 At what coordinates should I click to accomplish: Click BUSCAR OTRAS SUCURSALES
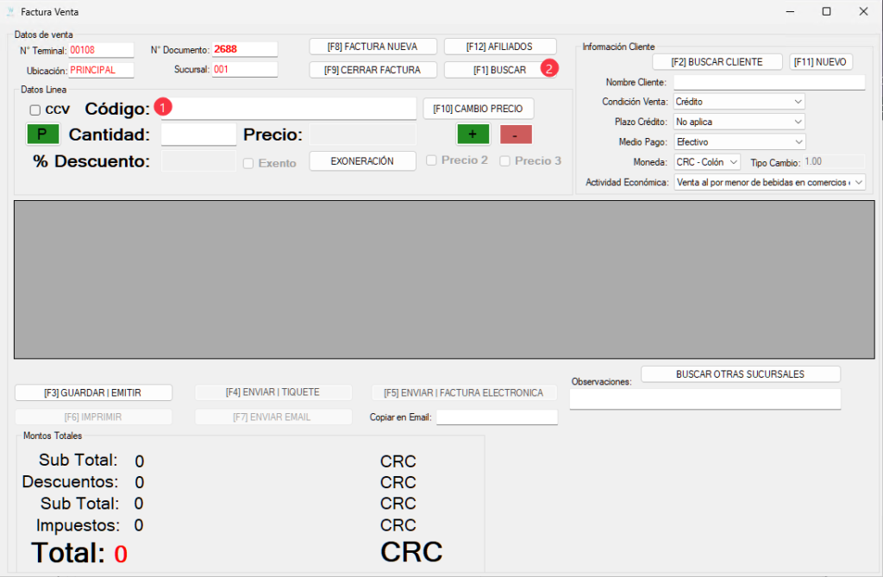click(x=740, y=374)
